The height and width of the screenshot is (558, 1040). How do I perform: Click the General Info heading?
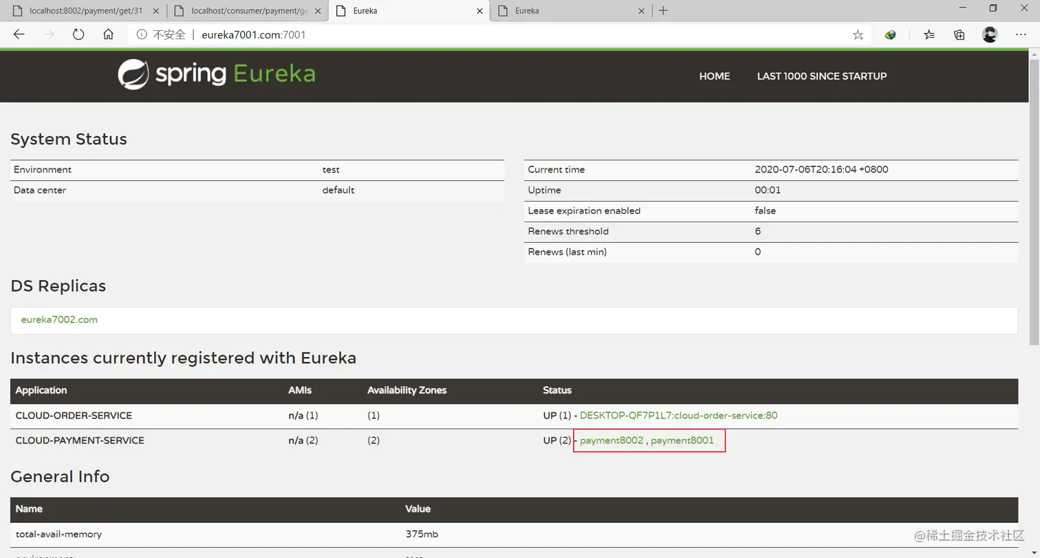click(60, 477)
